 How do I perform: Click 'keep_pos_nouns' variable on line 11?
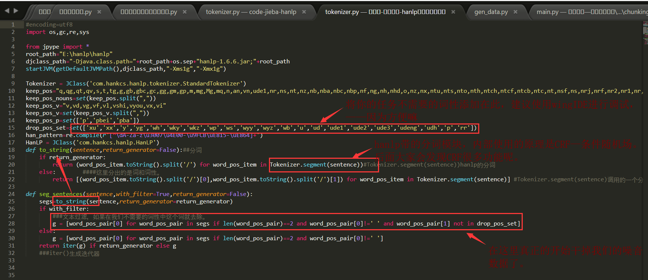click(x=49, y=98)
